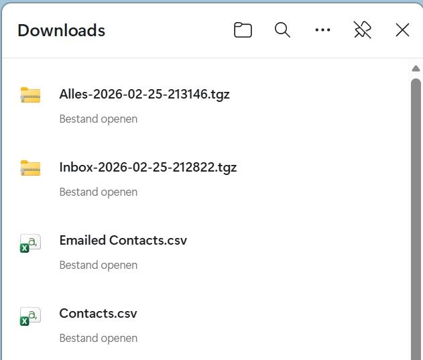Click the vertical scrollbar thumb
Image resolution: width=423 pixels, height=360 pixels.
416,219
